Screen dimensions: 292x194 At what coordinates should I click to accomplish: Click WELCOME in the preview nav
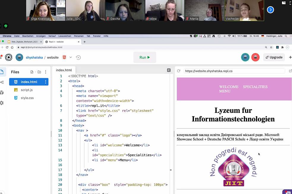(229, 87)
